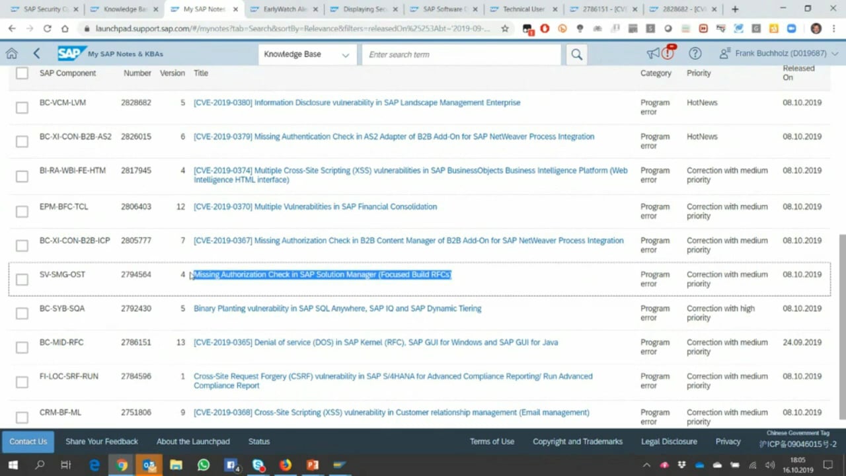Open the announcements megaphone icon
This screenshot has width=846, height=476.
coord(653,54)
